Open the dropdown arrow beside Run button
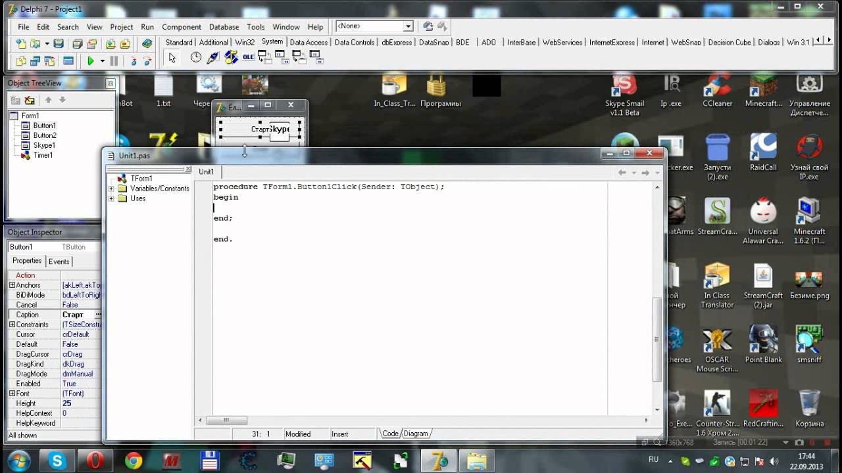Screen dimensions: 842x473 click(102, 61)
